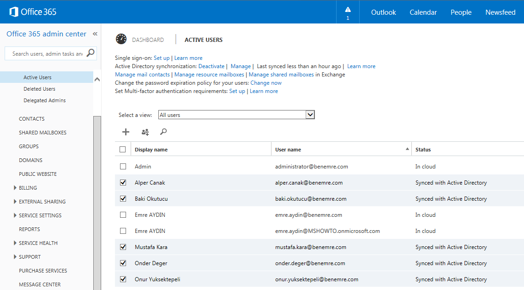Viewport: 524px width, 290px height.
Task: Open Manage mail contacts link
Action: click(x=142, y=75)
